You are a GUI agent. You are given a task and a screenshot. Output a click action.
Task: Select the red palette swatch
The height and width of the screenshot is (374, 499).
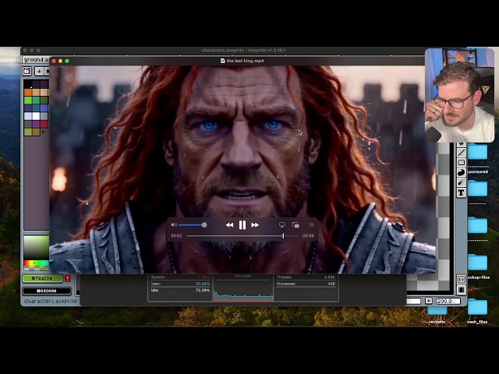click(x=44, y=124)
